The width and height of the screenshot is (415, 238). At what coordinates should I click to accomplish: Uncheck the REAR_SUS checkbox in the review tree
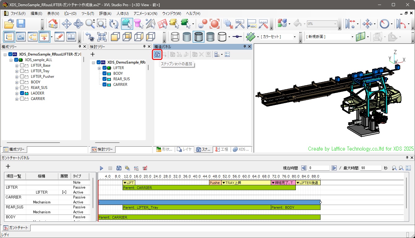click(104, 79)
